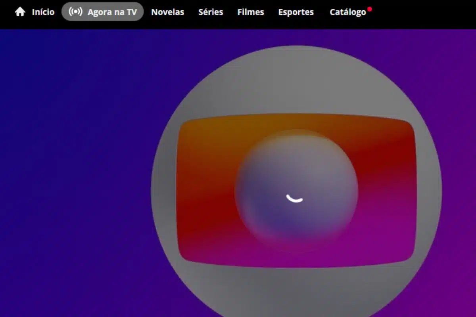
Task: Click the live broadcast signal icon
Action: pyautogui.click(x=75, y=12)
